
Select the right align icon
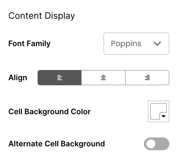[x=147, y=78]
